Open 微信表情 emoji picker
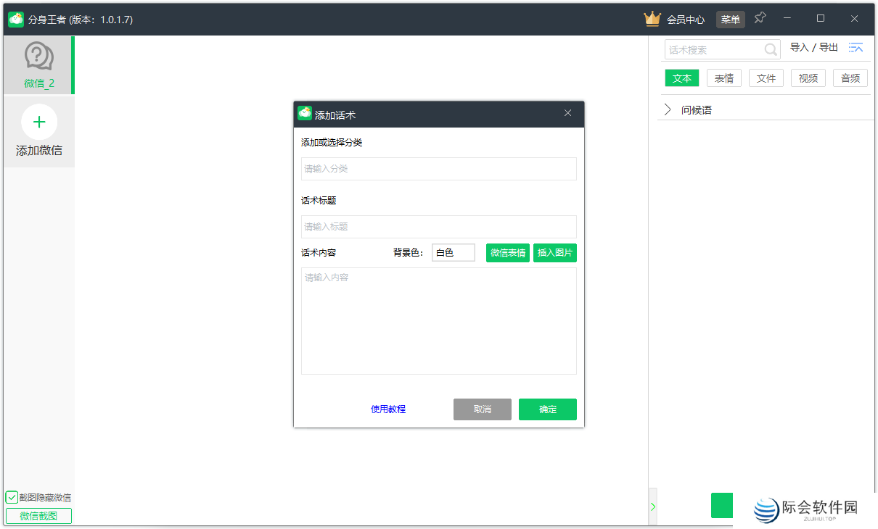Image resolution: width=878 pixels, height=529 pixels. 508,252
